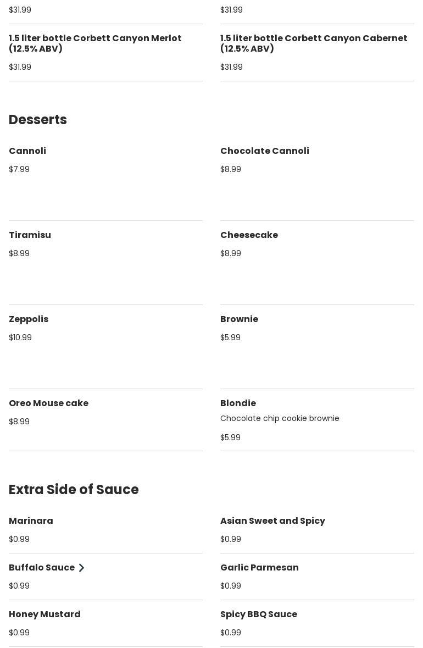Choose Tiramisu from the desserts
Image resolution: width=423 pixels, height=648 pixels.
click(30, 235)
